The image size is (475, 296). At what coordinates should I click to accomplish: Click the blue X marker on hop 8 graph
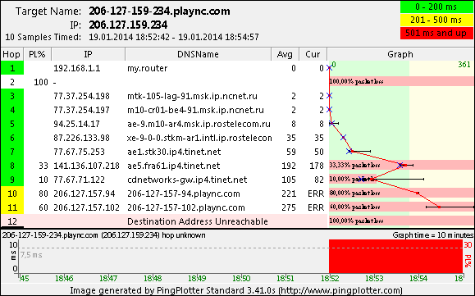point(400,166)
